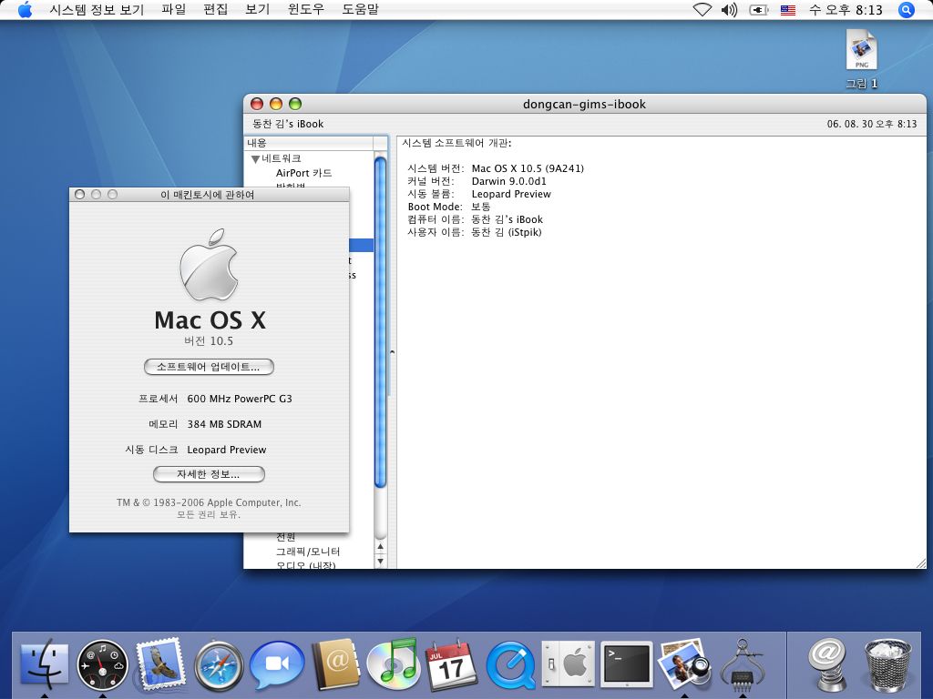Screen dimensions: 933x699
Task: Open the Apple menu
Action: [25, 10]
